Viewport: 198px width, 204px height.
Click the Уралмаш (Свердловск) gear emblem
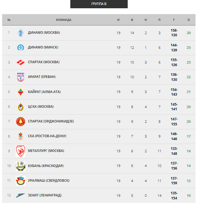point(20,181)
